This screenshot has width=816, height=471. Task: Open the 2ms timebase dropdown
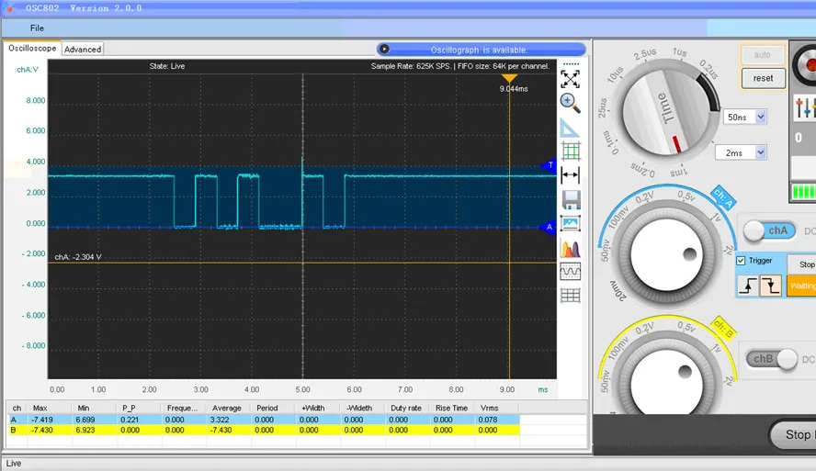pyautogui.click(x=759, y=152)
